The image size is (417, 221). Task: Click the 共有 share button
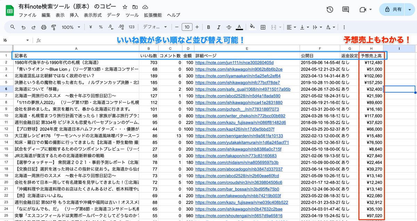[392, 10]
